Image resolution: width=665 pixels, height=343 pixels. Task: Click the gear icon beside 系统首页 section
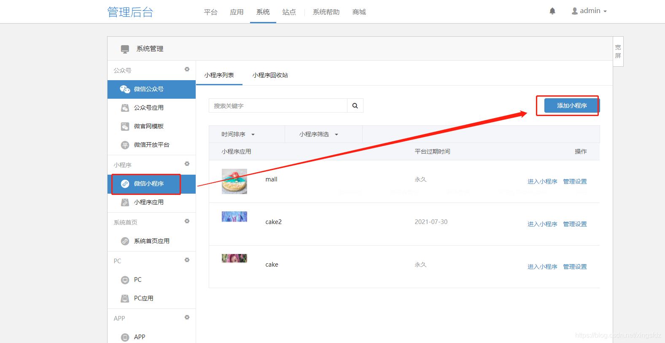187,221
